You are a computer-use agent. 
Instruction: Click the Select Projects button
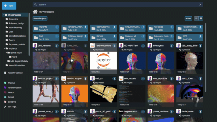[40, 18]
